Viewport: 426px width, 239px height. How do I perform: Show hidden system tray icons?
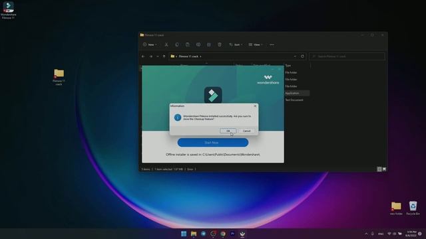(x=366, y=234)
